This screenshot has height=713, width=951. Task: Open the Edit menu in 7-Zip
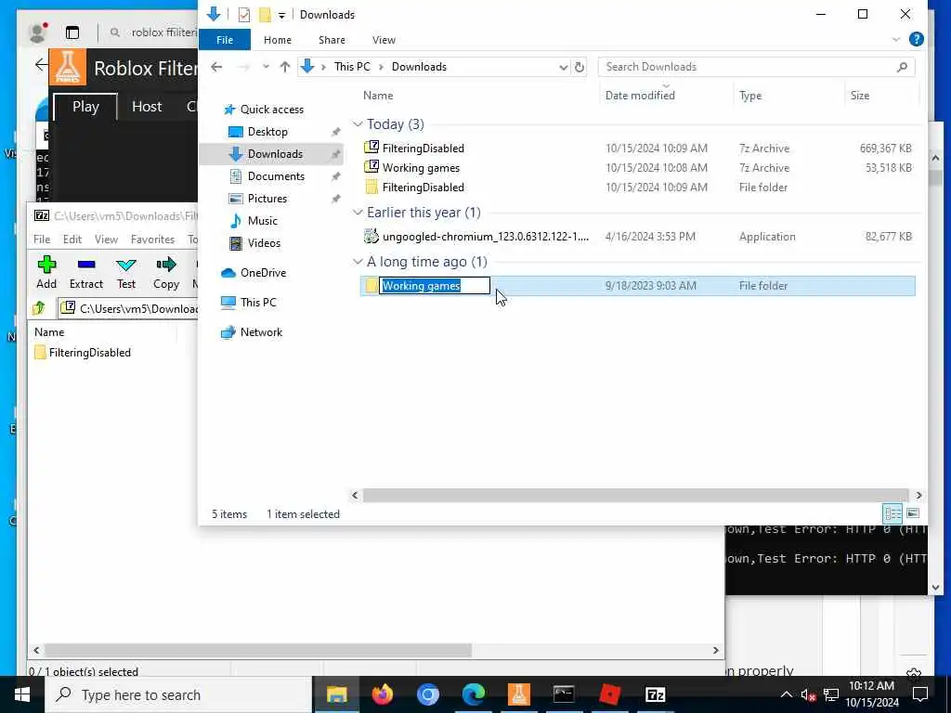tap(72, 239)
